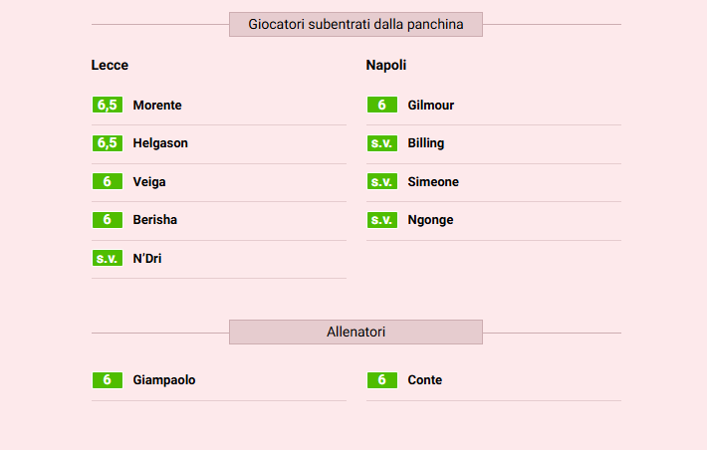The height and width of the screenshot is (450, 707).
Task: Open the player name Ngonge
Action: click(430, 220)
